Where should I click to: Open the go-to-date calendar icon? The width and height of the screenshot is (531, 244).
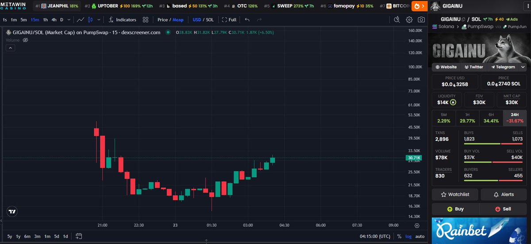coord(79,236)
